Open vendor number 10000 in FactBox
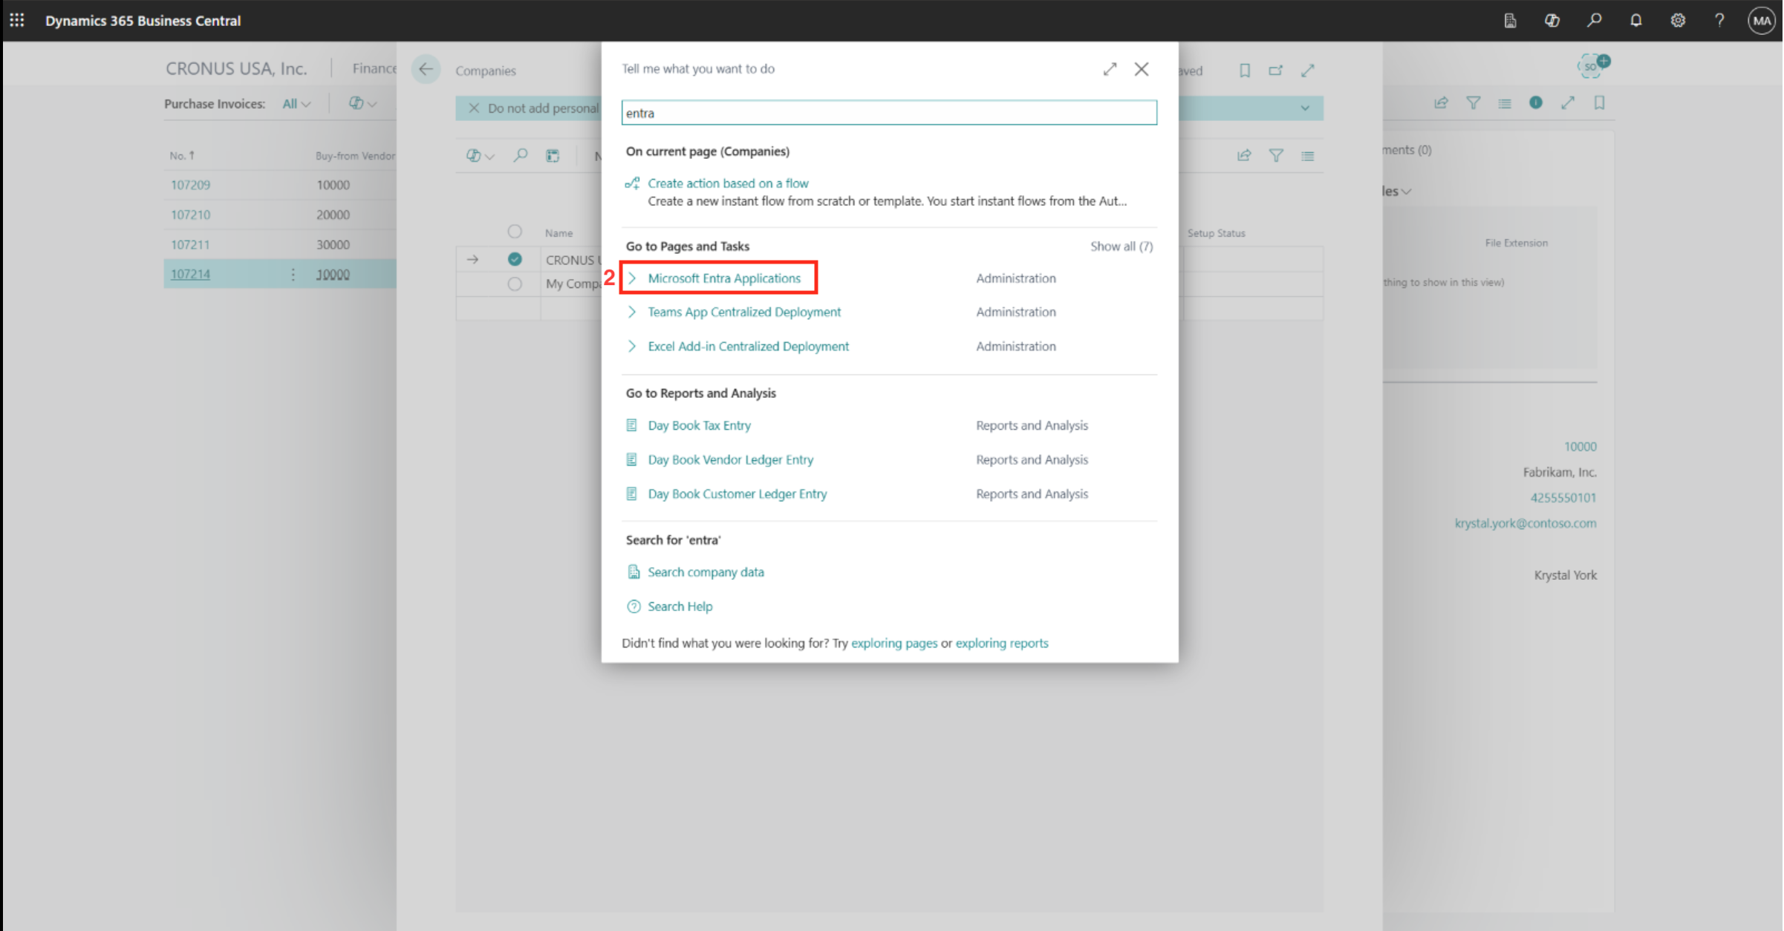 tap(1580, 446)
